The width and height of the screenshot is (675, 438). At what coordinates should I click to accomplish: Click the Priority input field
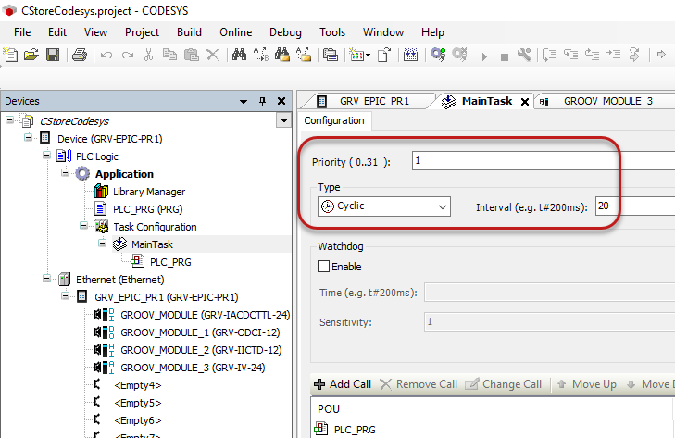(544, 160)
